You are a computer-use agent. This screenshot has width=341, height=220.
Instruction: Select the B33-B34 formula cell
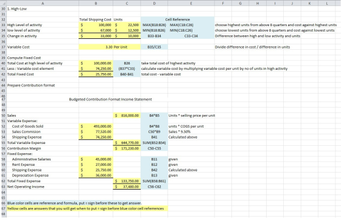tap(154, 36)
